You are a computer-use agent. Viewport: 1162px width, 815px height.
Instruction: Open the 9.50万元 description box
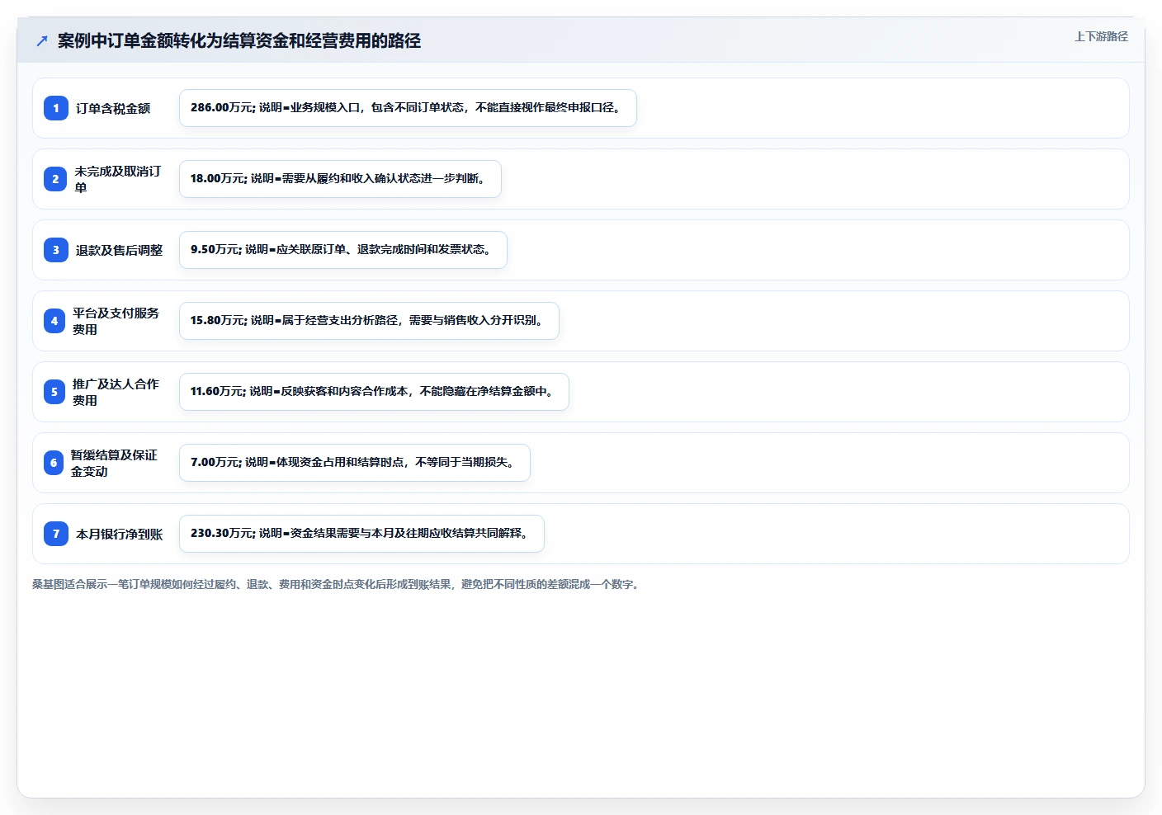tap(343, 250)
